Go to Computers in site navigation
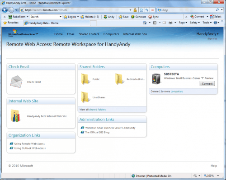Viewport: 226px width, 180px height. 111,34
